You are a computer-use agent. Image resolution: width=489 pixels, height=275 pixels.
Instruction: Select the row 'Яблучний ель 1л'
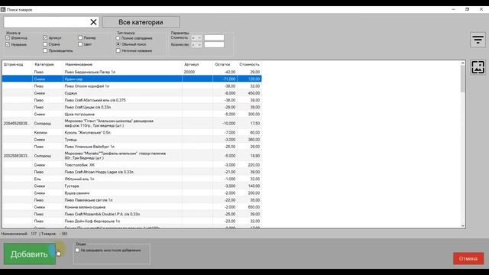click(132, 179)
